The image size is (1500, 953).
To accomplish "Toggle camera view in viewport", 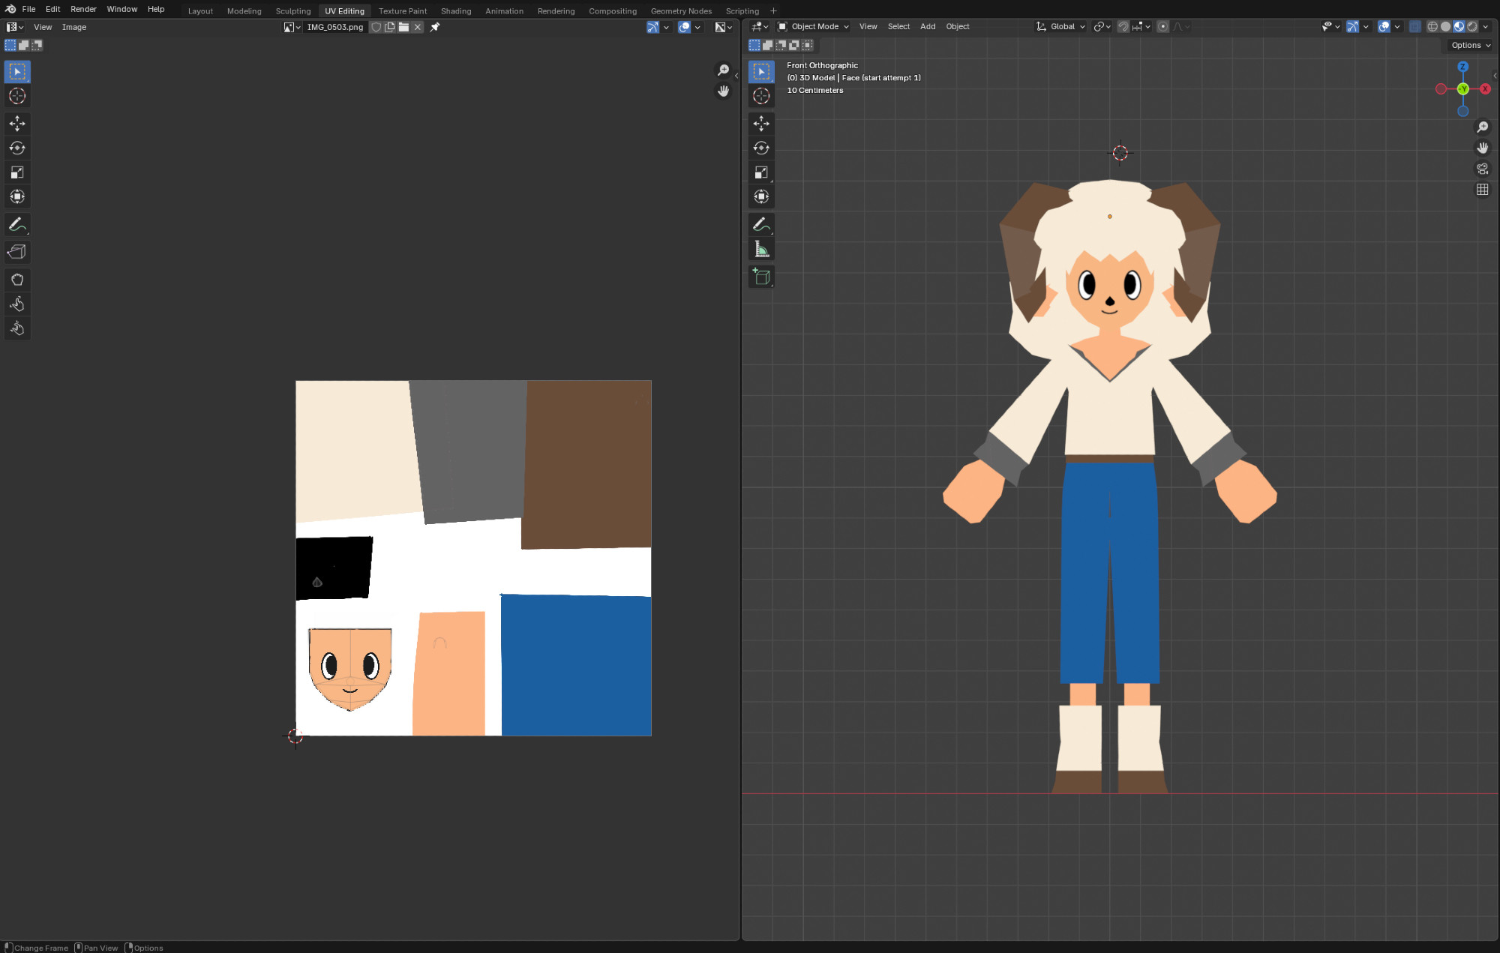I will tap(1482, 169).
